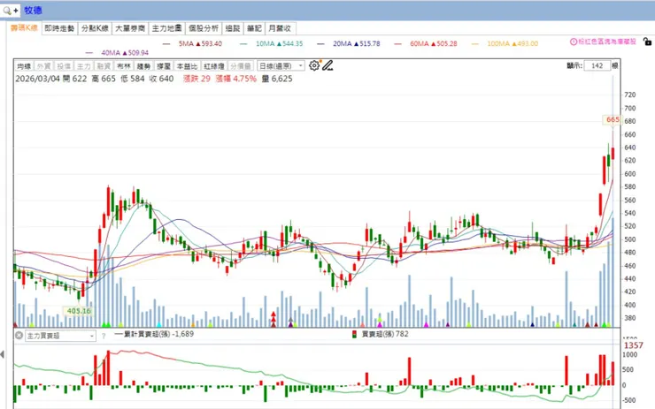The height and width of the screenshot is (409, 655).
Task: Toggle the 外資 overlay button
Action: point(43,66)
